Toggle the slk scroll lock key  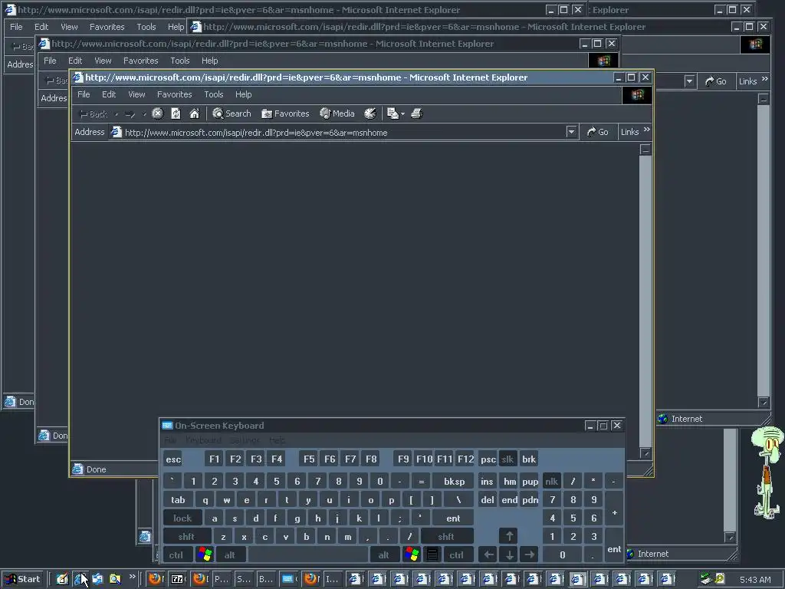click(507, 459)
